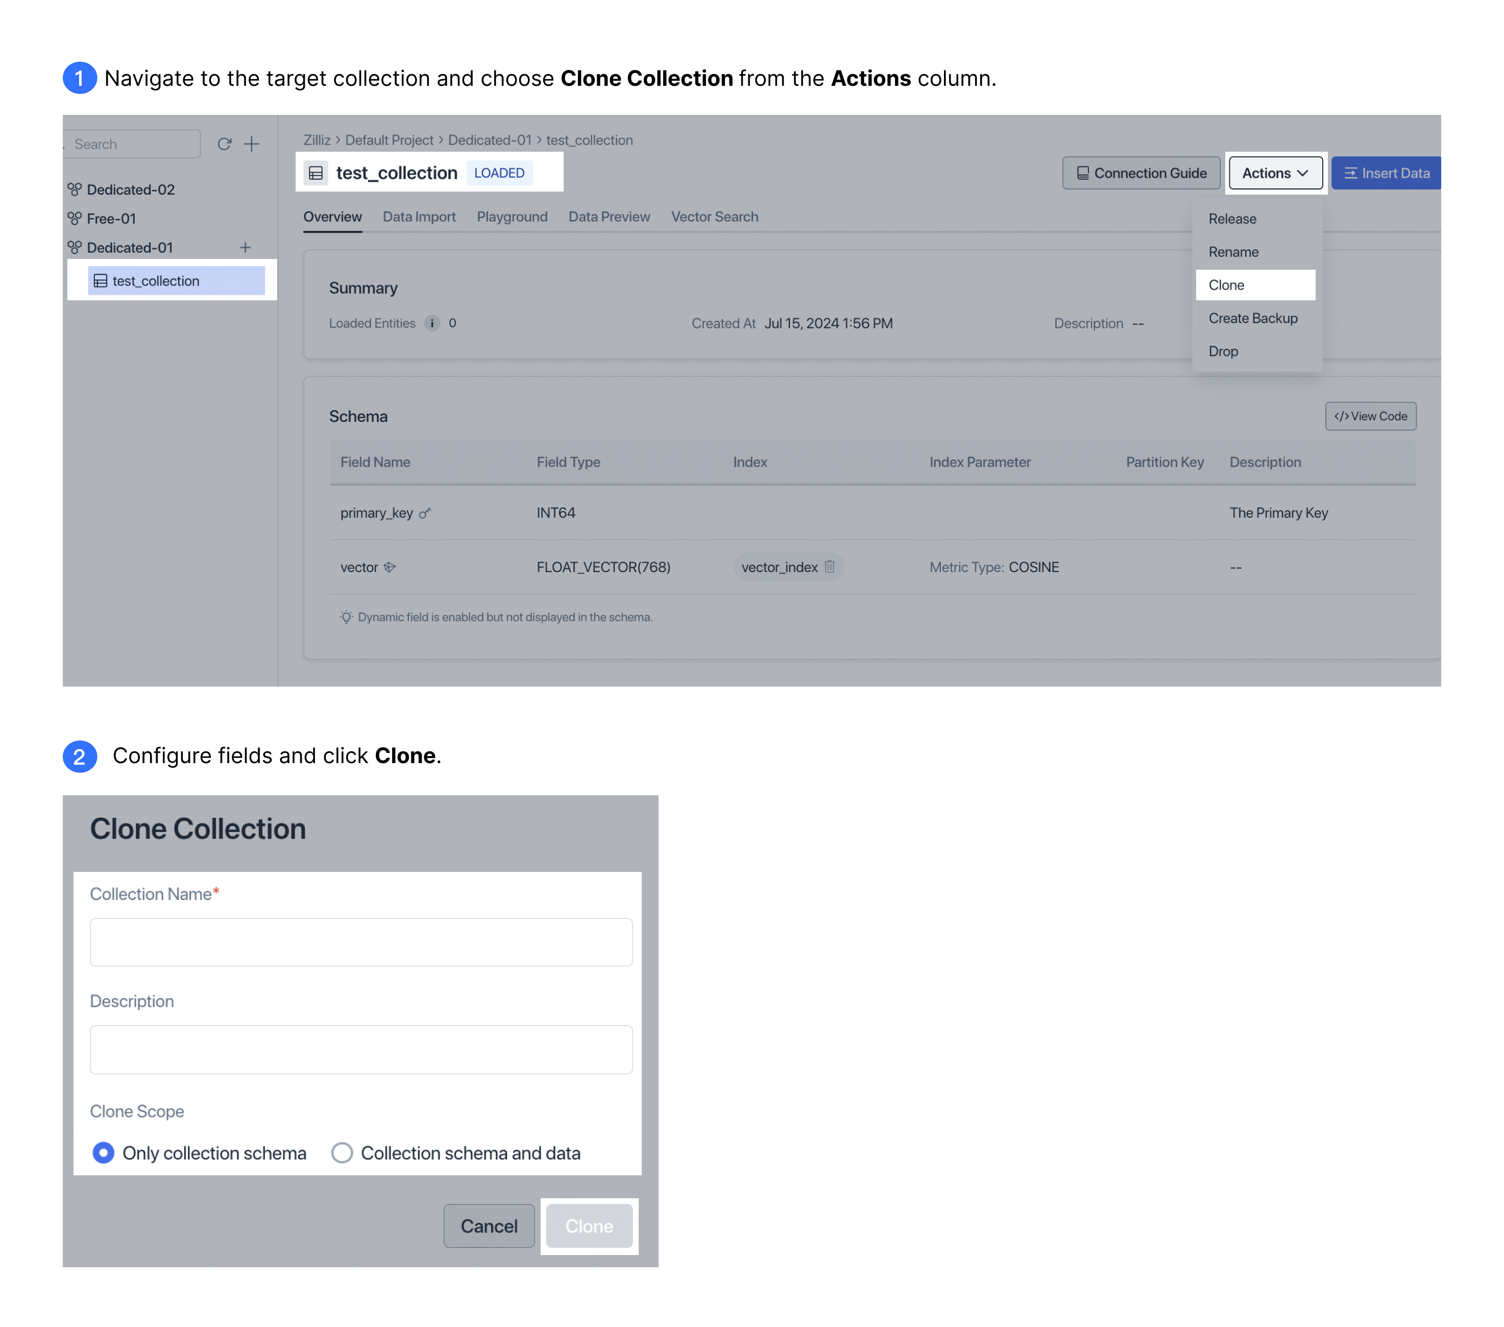Click the cluster icon beside Free-01
Viewport: 1504px width, 1327px height.
coord(75,218)
